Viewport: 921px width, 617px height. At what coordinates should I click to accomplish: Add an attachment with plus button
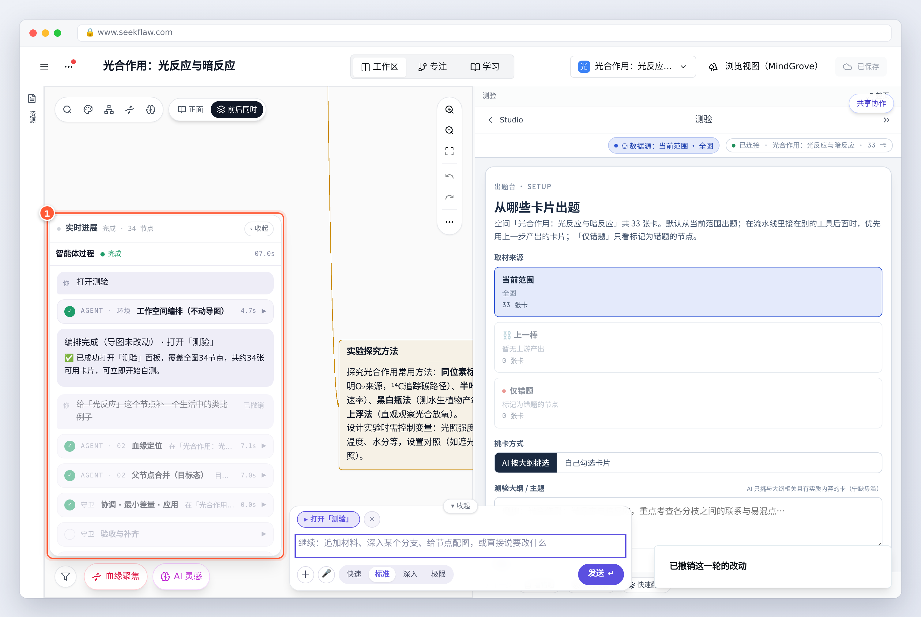click(x=306, y=574)
